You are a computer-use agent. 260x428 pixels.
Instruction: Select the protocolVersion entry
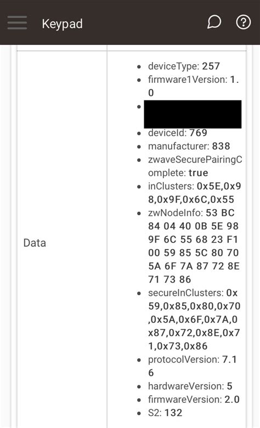coord(193,366)
